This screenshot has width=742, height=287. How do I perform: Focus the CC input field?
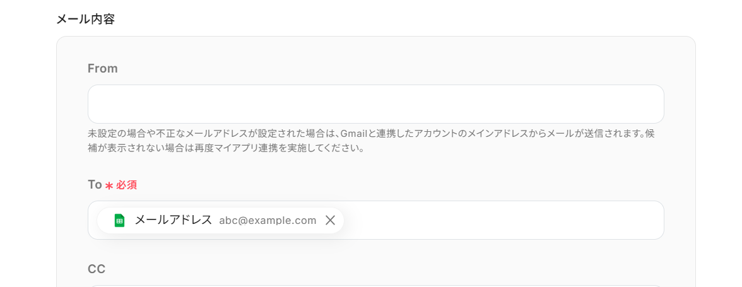[375, 285]
